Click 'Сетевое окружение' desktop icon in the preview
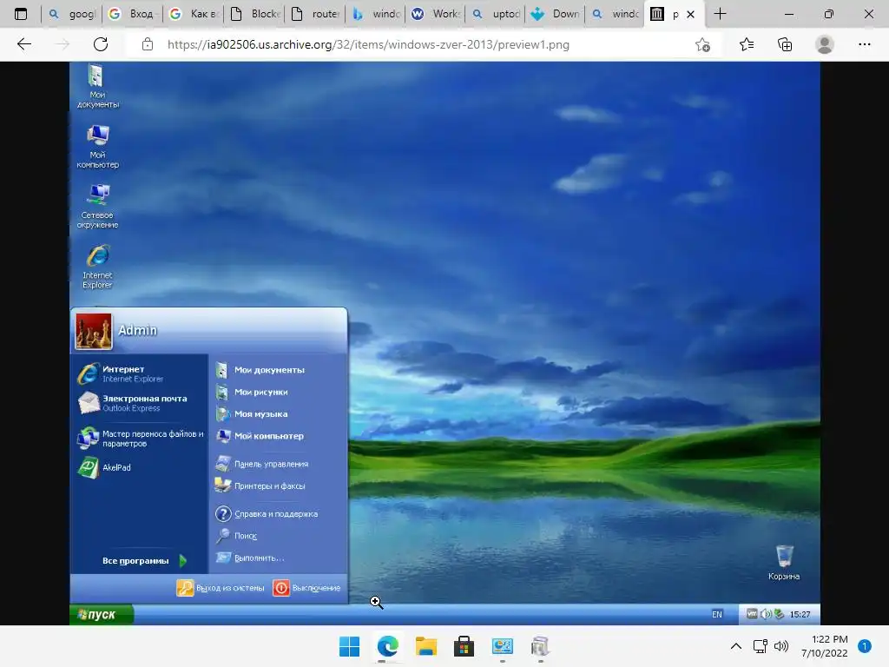This screenshot has height=667, width=889. coord(97,207)
